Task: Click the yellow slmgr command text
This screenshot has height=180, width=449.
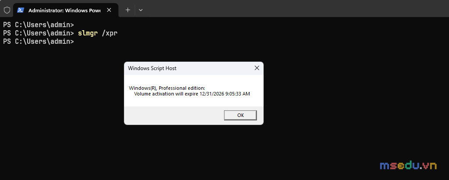Action: pos(88,33)
